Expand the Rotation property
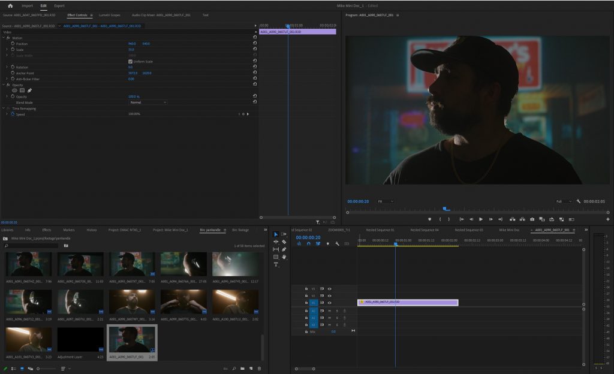This screenshot has width=614, height=374. 7,67
